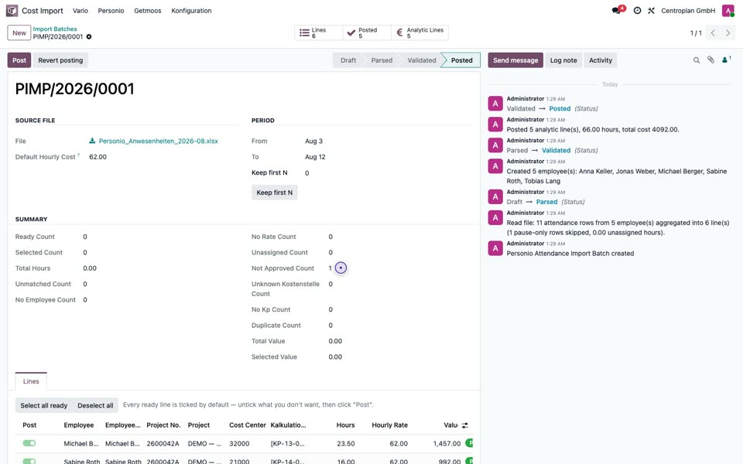Open the Konfiguration menu
Screen dimensions: 743x464
(191, 10)
